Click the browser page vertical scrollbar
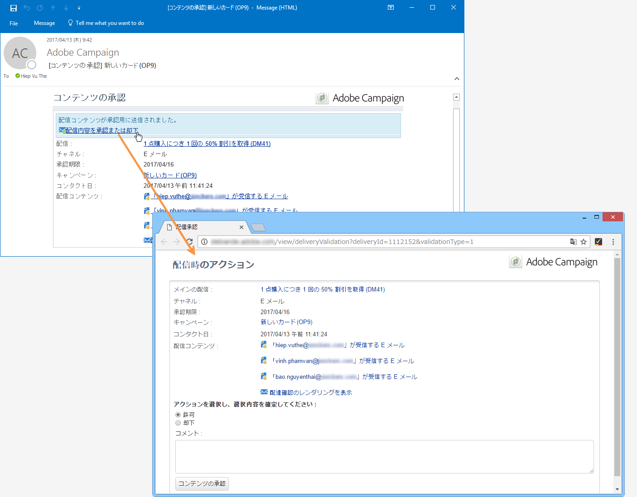The image size is (637, 497). (617, 368)
